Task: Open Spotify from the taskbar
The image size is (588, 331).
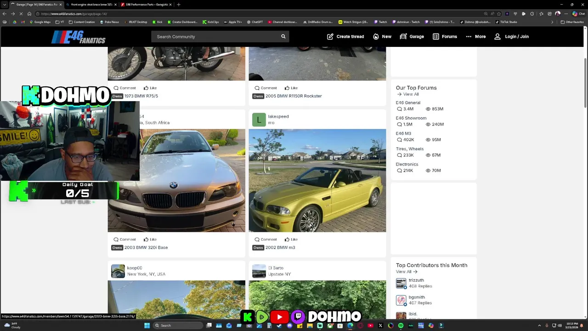Action: tap(401, 325)
